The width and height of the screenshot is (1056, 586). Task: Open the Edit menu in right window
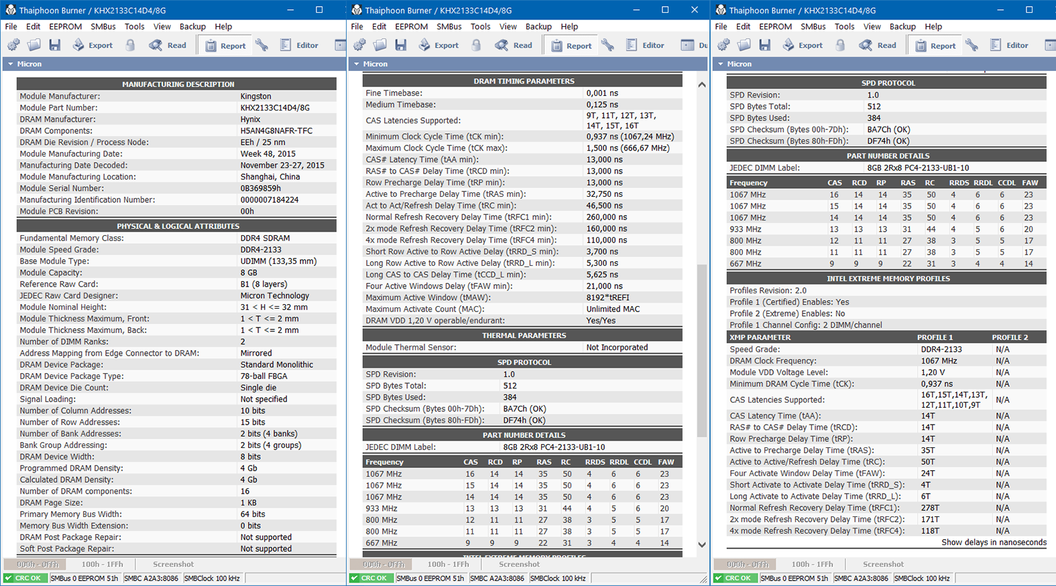[743, 27]
